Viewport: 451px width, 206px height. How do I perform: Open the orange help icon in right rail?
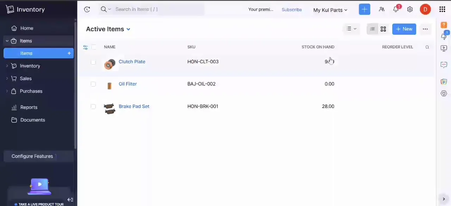tap(444, 25)
